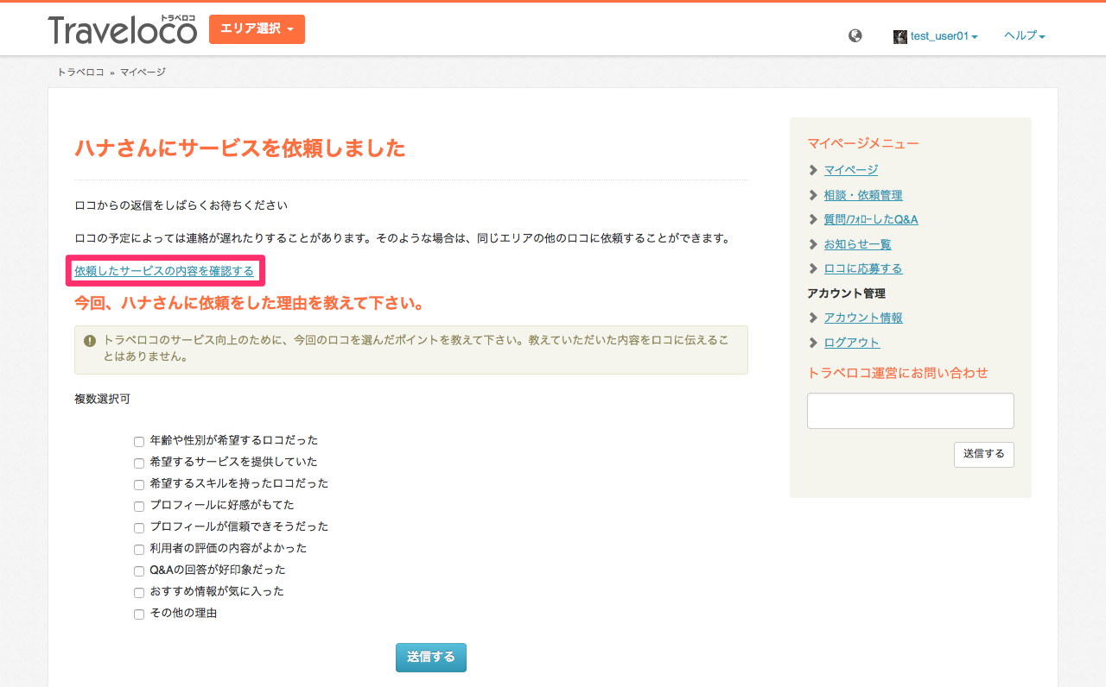The width and height of the screenshot is (1106, 687).
Task: Click the blue 送信する submit button
Action: [431, 657]
